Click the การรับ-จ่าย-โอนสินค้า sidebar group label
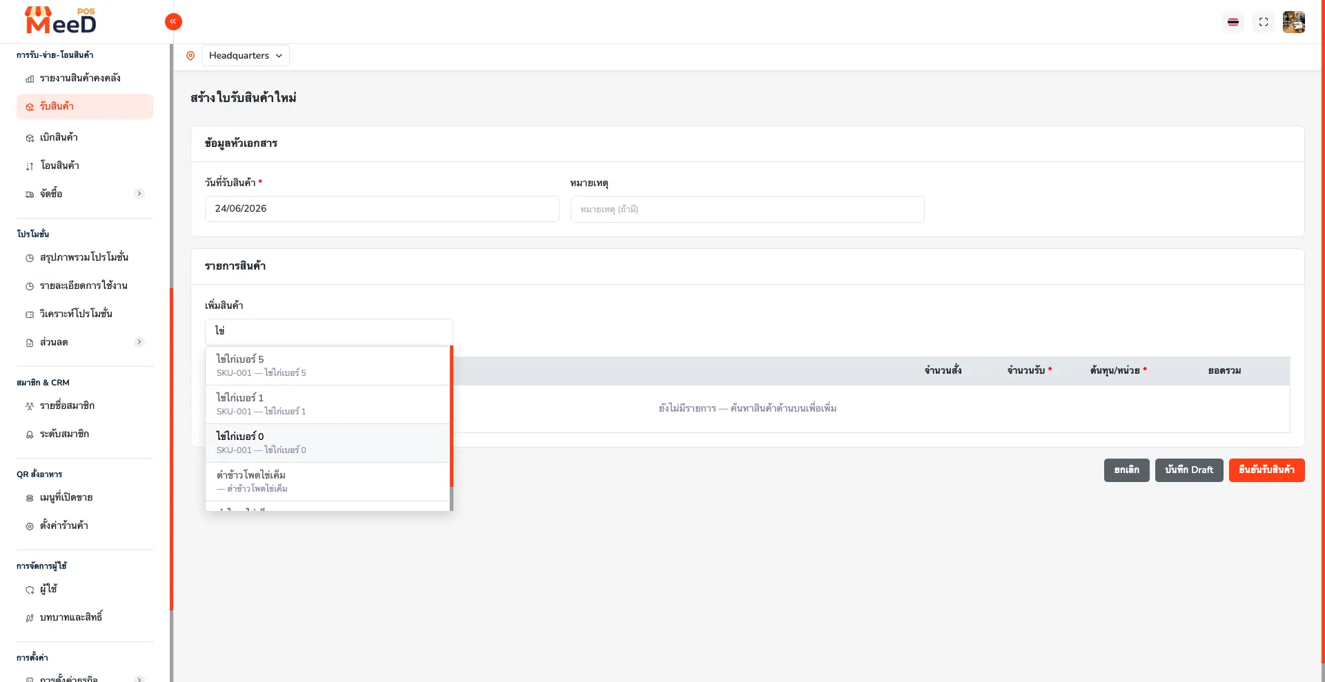The width and height of the screenshot is (1325, 682). point(55,55)
